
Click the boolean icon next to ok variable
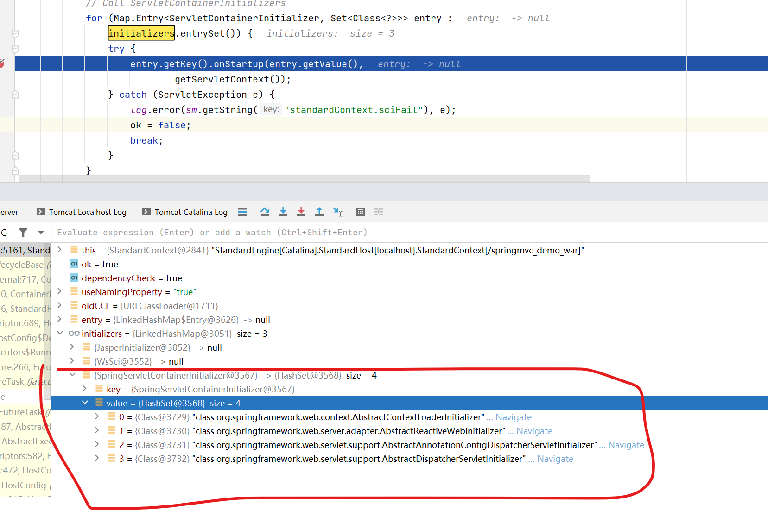click(74, 264)
